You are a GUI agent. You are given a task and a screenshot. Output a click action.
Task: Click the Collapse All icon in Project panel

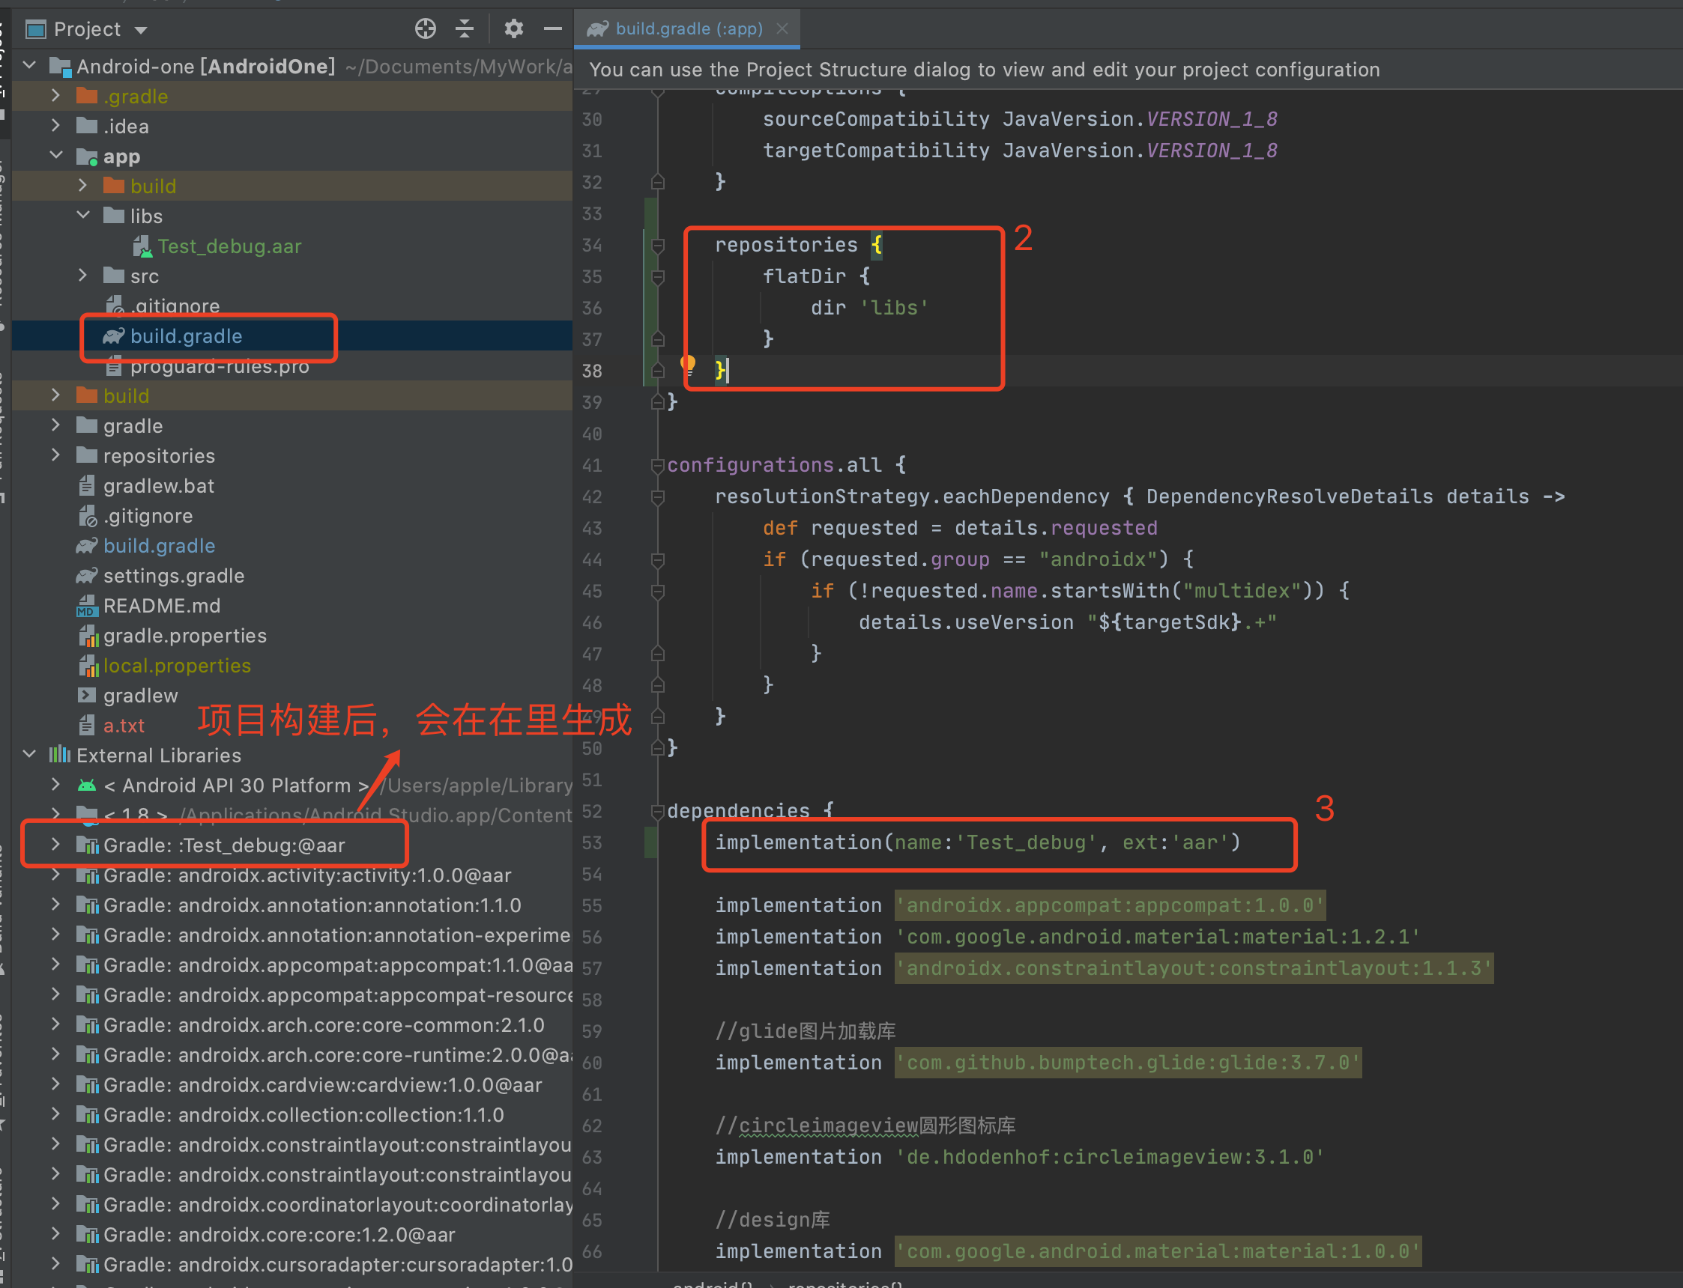point(464,29)
